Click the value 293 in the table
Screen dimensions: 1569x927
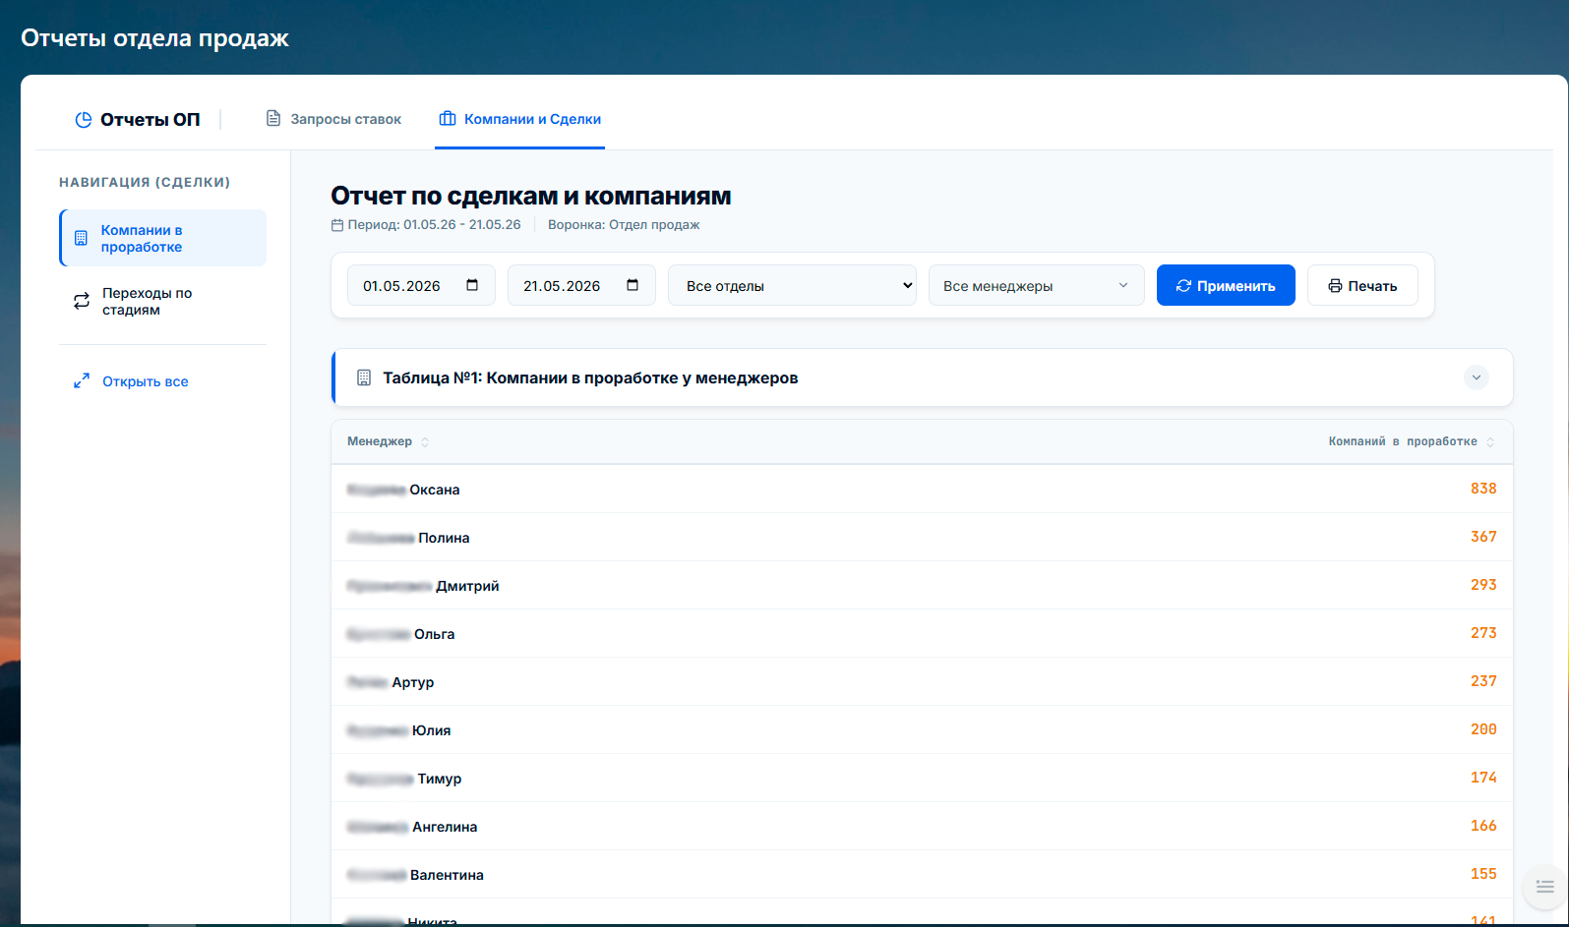pyautogui.click(x=1483, y=585)
